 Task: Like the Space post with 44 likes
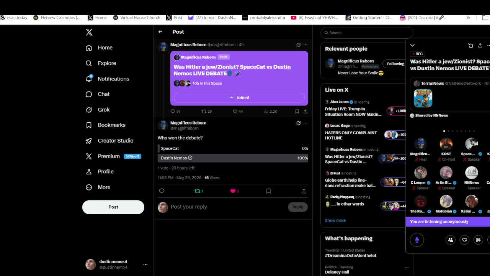click(238, 112)
